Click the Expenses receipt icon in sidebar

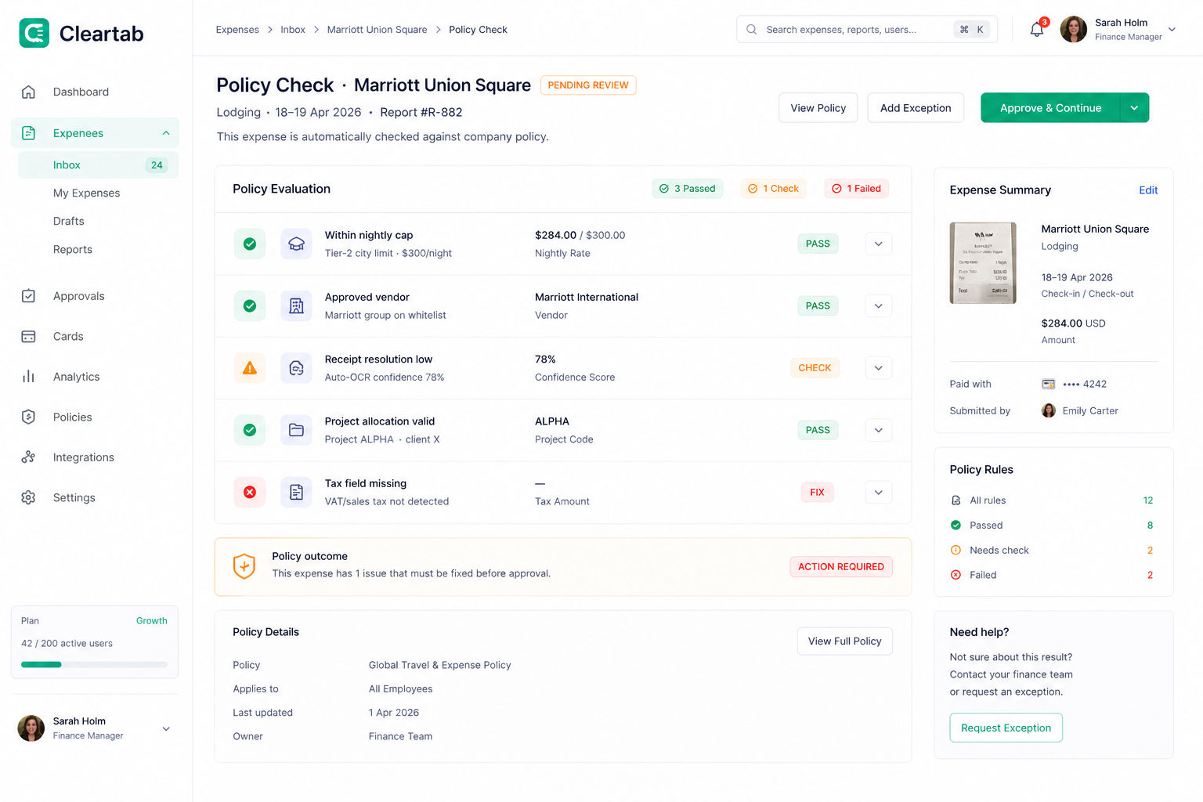point(28,133)
